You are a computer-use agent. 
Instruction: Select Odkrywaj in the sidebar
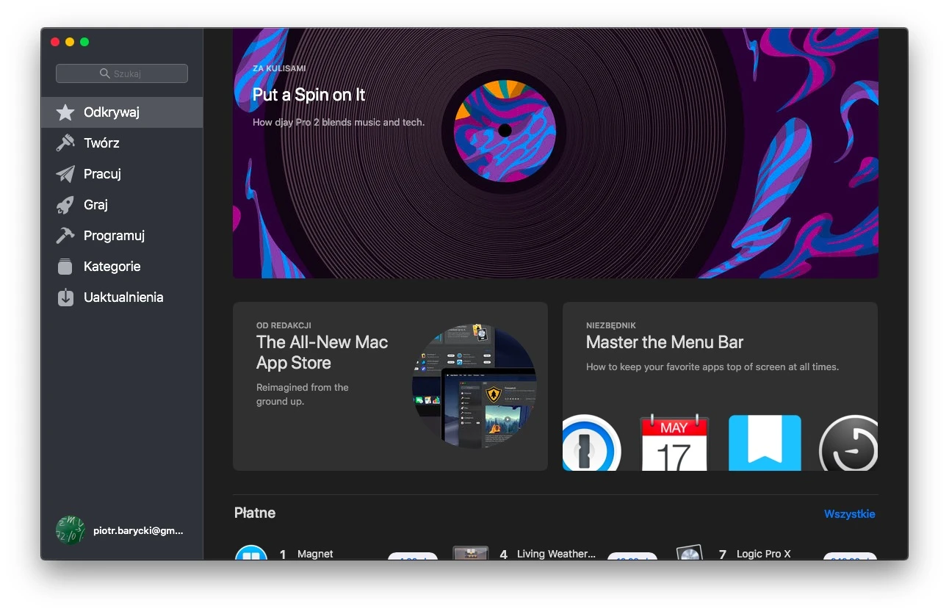click(122, 112)
